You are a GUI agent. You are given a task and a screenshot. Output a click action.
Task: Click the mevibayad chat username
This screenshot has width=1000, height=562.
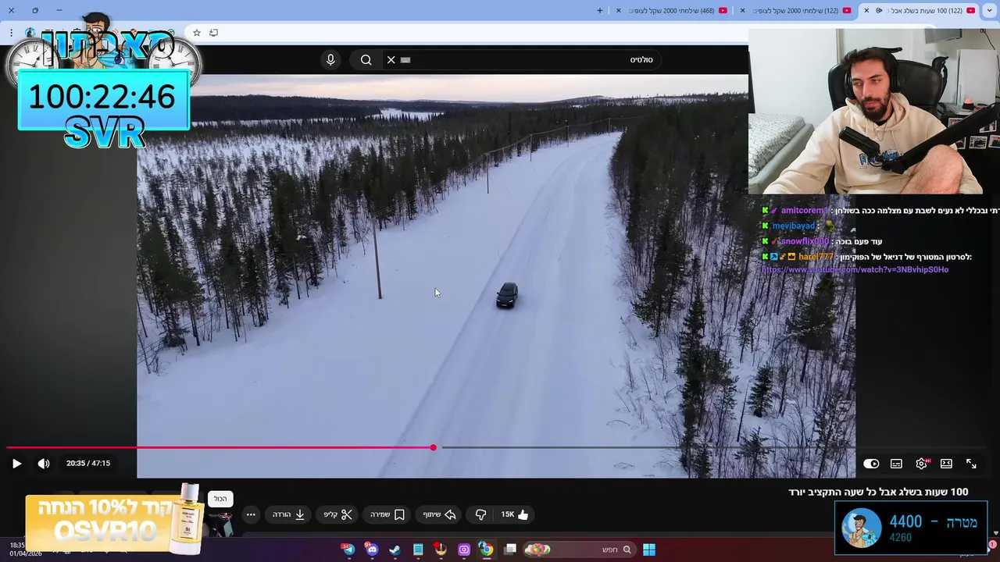(794, 226)
